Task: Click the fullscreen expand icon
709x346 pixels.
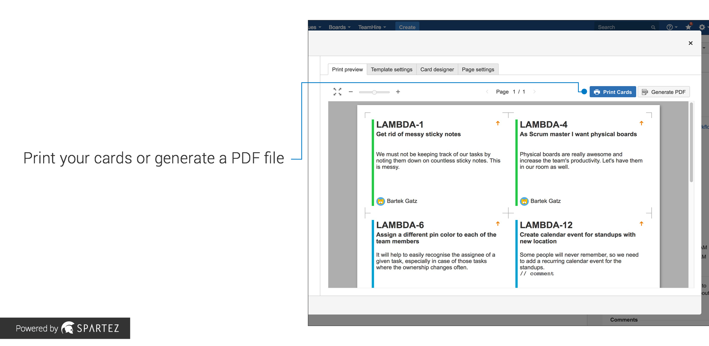Action: point(337,91)
